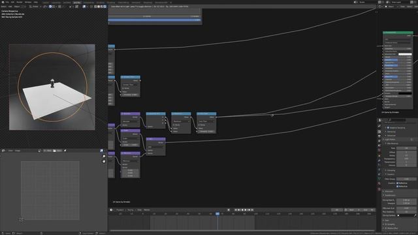This screenshot has height=235, width=418.
Task: Click black color swatch in Principled BSDF
Action: click(x=405, y=93)
